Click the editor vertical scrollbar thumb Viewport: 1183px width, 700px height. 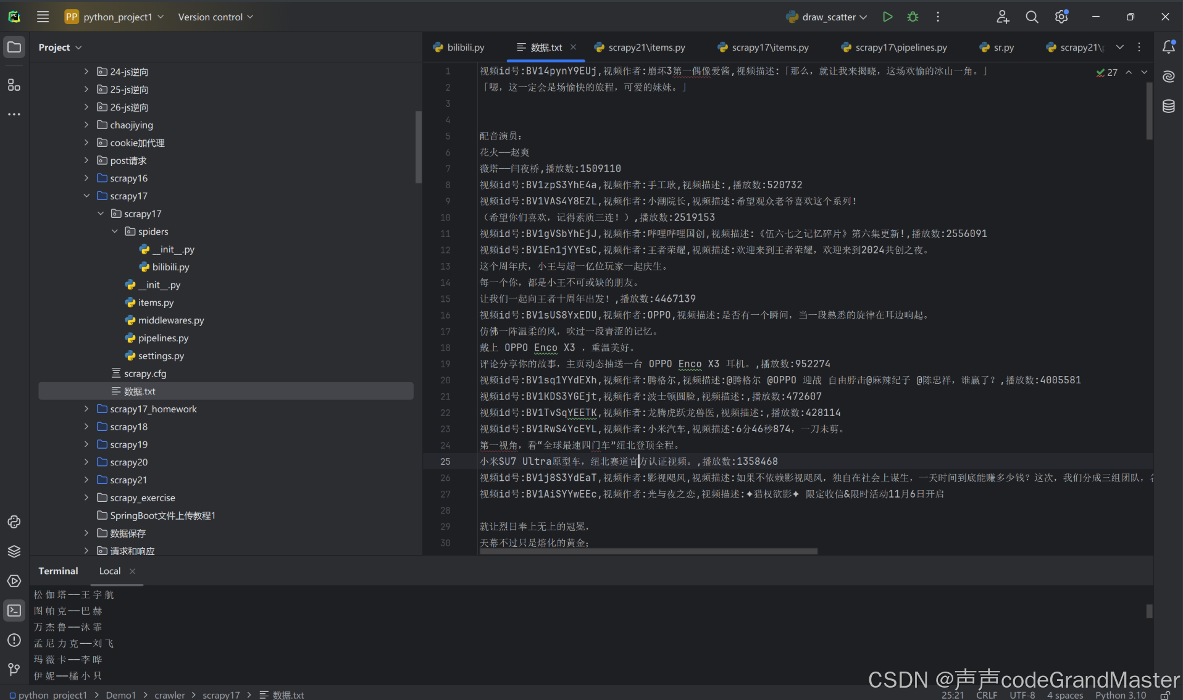click(x=1149, y=111)
